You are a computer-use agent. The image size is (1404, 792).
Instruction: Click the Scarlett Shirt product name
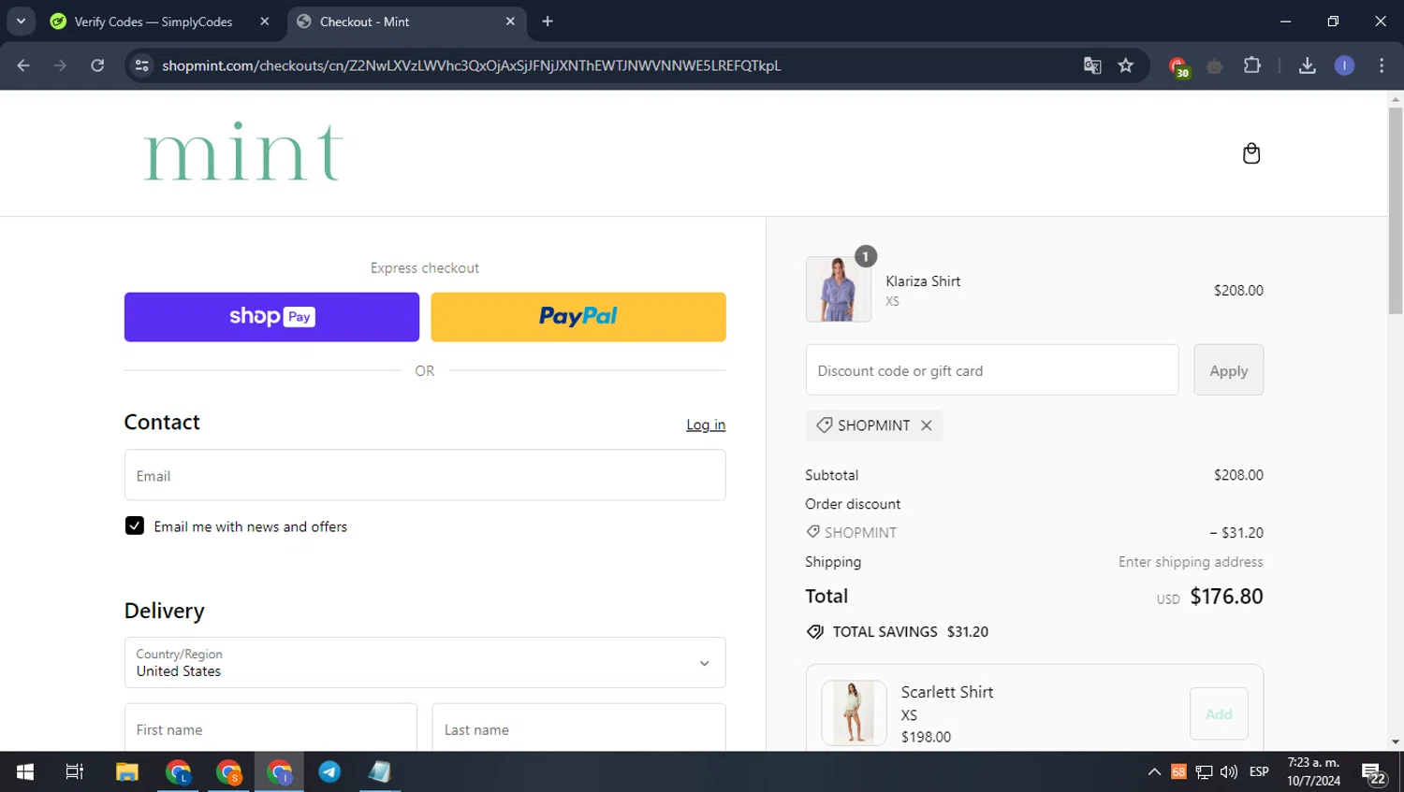(x=947, y=692)
